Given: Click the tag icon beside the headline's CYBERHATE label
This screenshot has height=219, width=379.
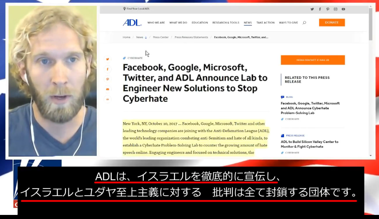Looking at the screenshot, I should (124, 58).
